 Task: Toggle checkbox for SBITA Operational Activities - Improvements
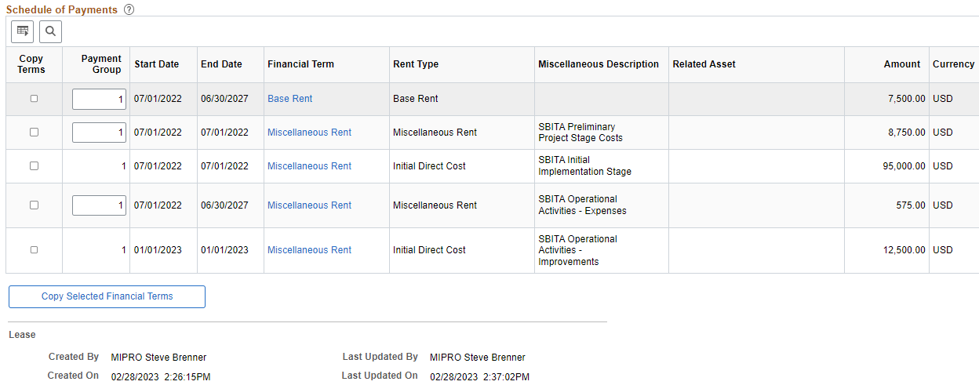(34, 250)
